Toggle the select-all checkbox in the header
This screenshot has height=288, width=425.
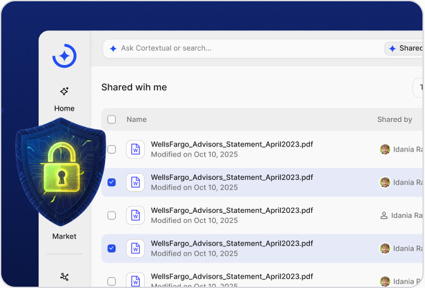pyautogui.click(x=112, y=119)
